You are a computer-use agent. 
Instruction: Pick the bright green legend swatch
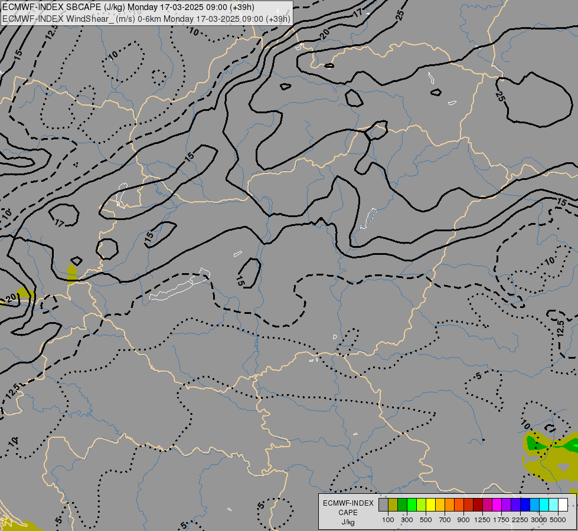click(x=412, y=505)
